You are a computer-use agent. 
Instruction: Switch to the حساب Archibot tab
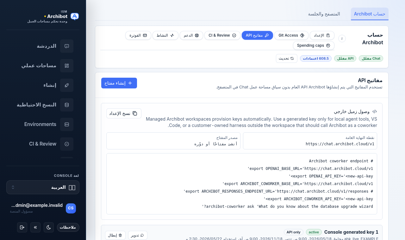coord(370,14)
